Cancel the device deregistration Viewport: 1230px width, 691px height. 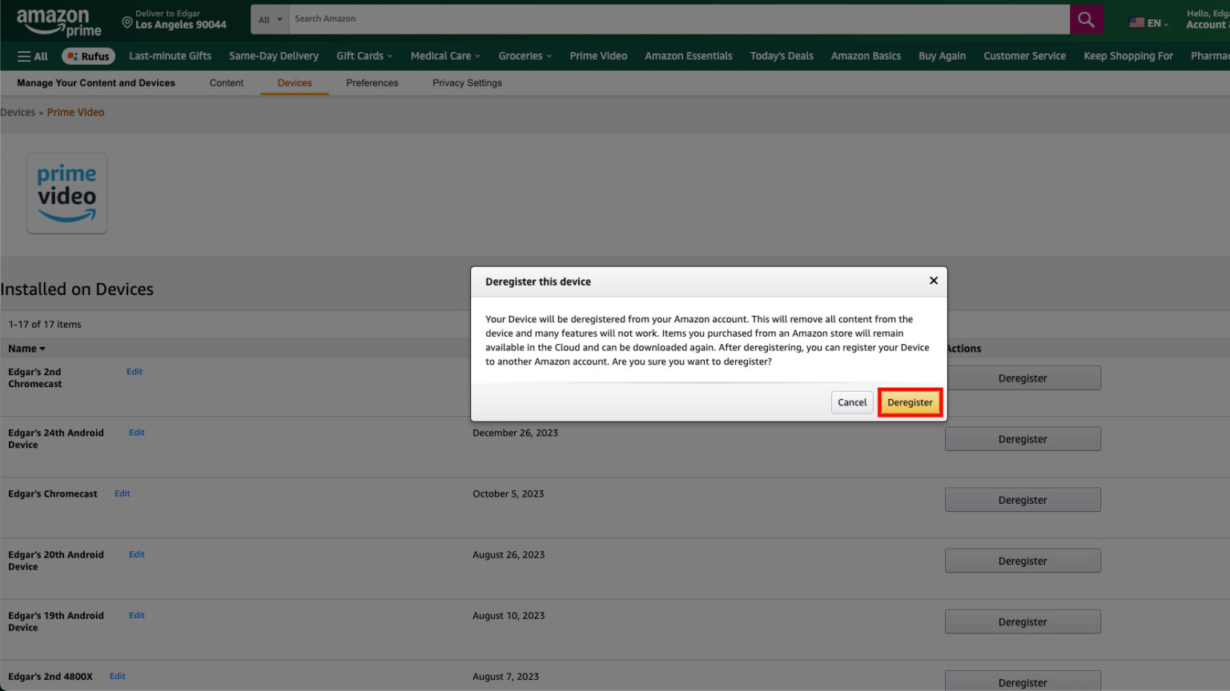[x=851, y=402]
